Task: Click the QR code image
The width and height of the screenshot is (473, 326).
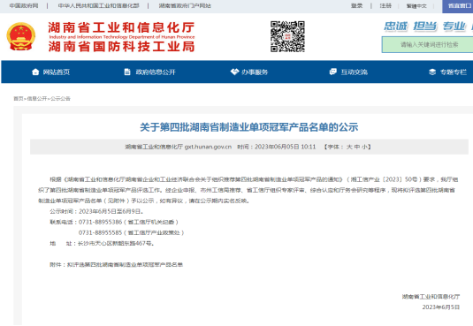Action: pyautogui.click(x=287, y=36)
